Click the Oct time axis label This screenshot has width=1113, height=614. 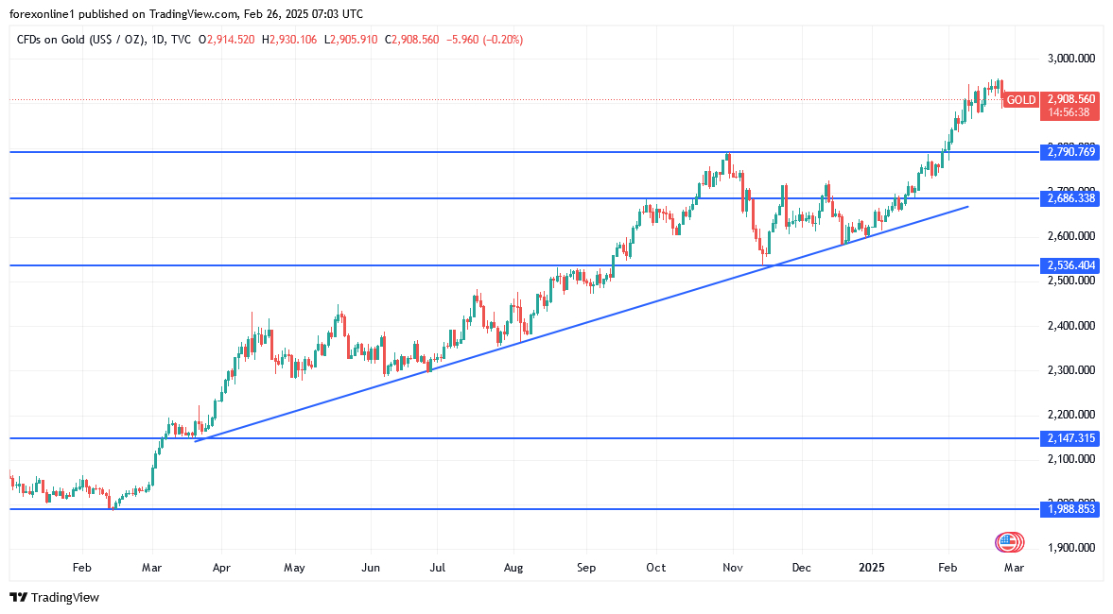tap(656, 568)
